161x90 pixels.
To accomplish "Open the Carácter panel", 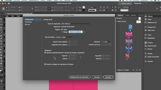I will 149,61.
